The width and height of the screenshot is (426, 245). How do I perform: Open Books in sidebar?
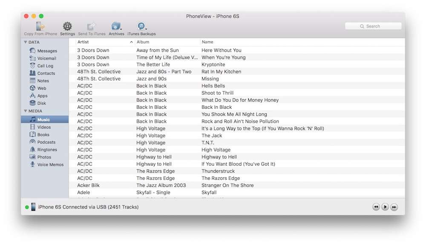coord(40,134)
